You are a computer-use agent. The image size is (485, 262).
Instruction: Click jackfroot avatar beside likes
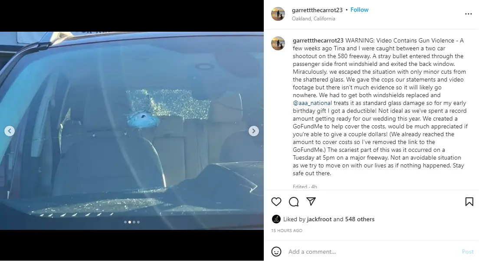click(276, 219)
